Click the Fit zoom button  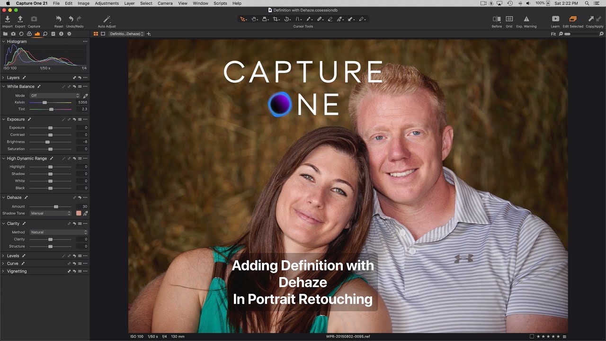point(553,34)
